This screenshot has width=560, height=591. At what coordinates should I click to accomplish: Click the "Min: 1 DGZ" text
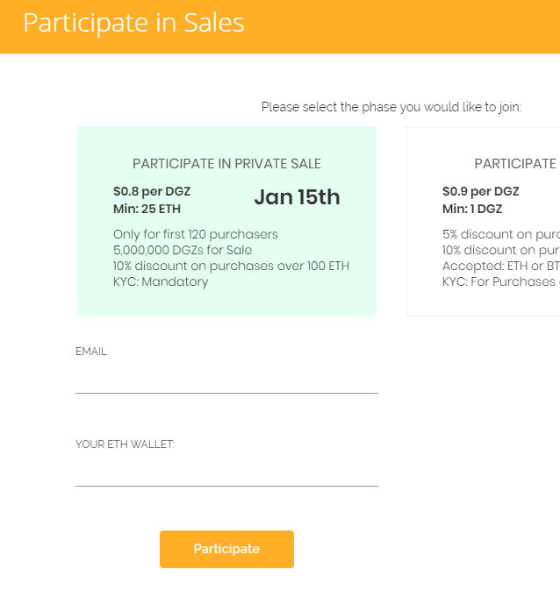[x=472, y=209]
